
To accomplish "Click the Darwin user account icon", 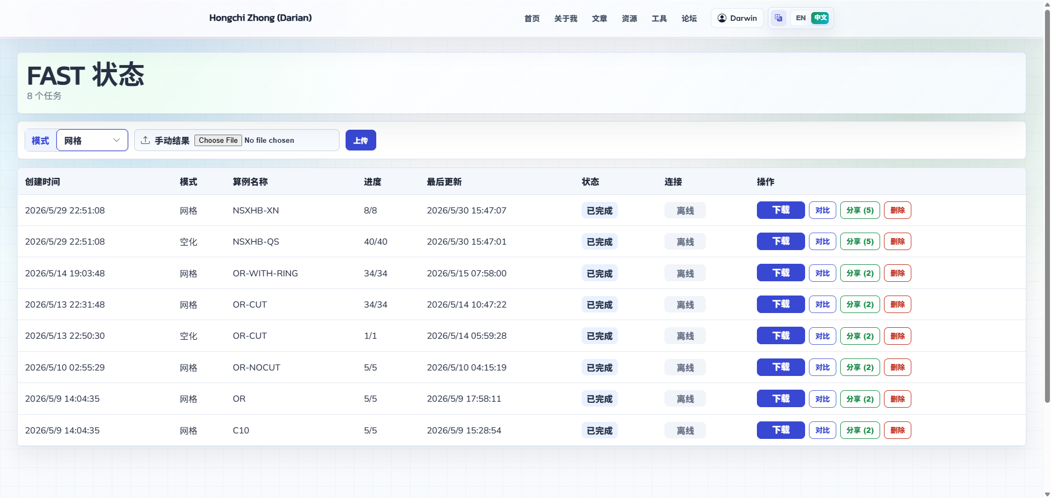I will (722, 18).
